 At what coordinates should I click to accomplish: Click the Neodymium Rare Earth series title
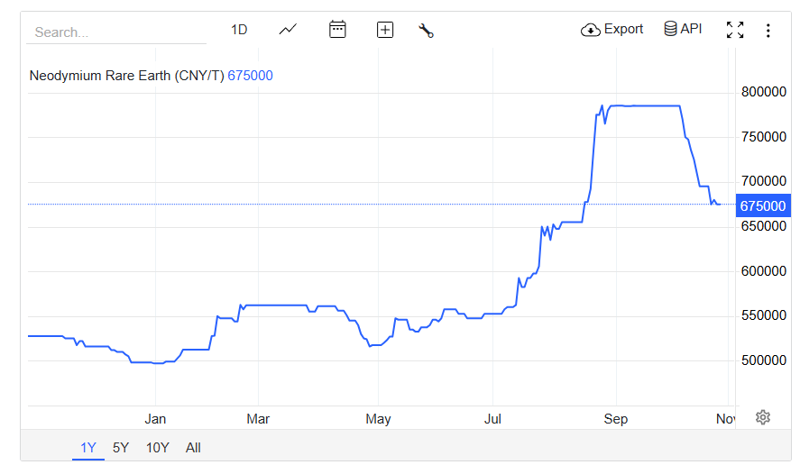(126, 76)
